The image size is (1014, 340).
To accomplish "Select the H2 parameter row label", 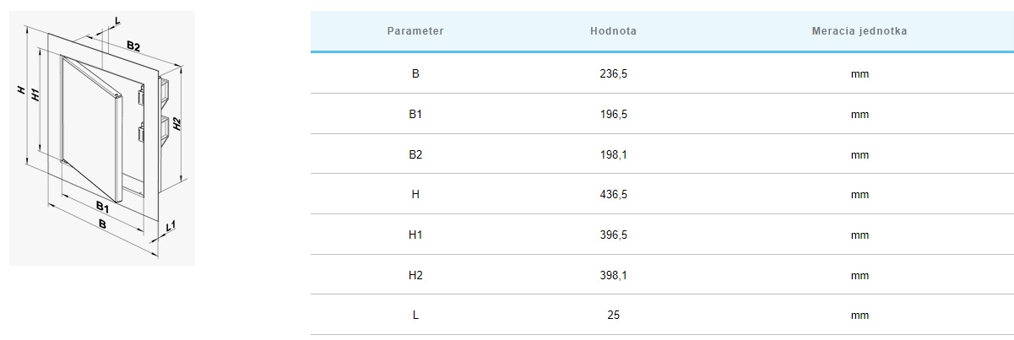I will [415, 275].
